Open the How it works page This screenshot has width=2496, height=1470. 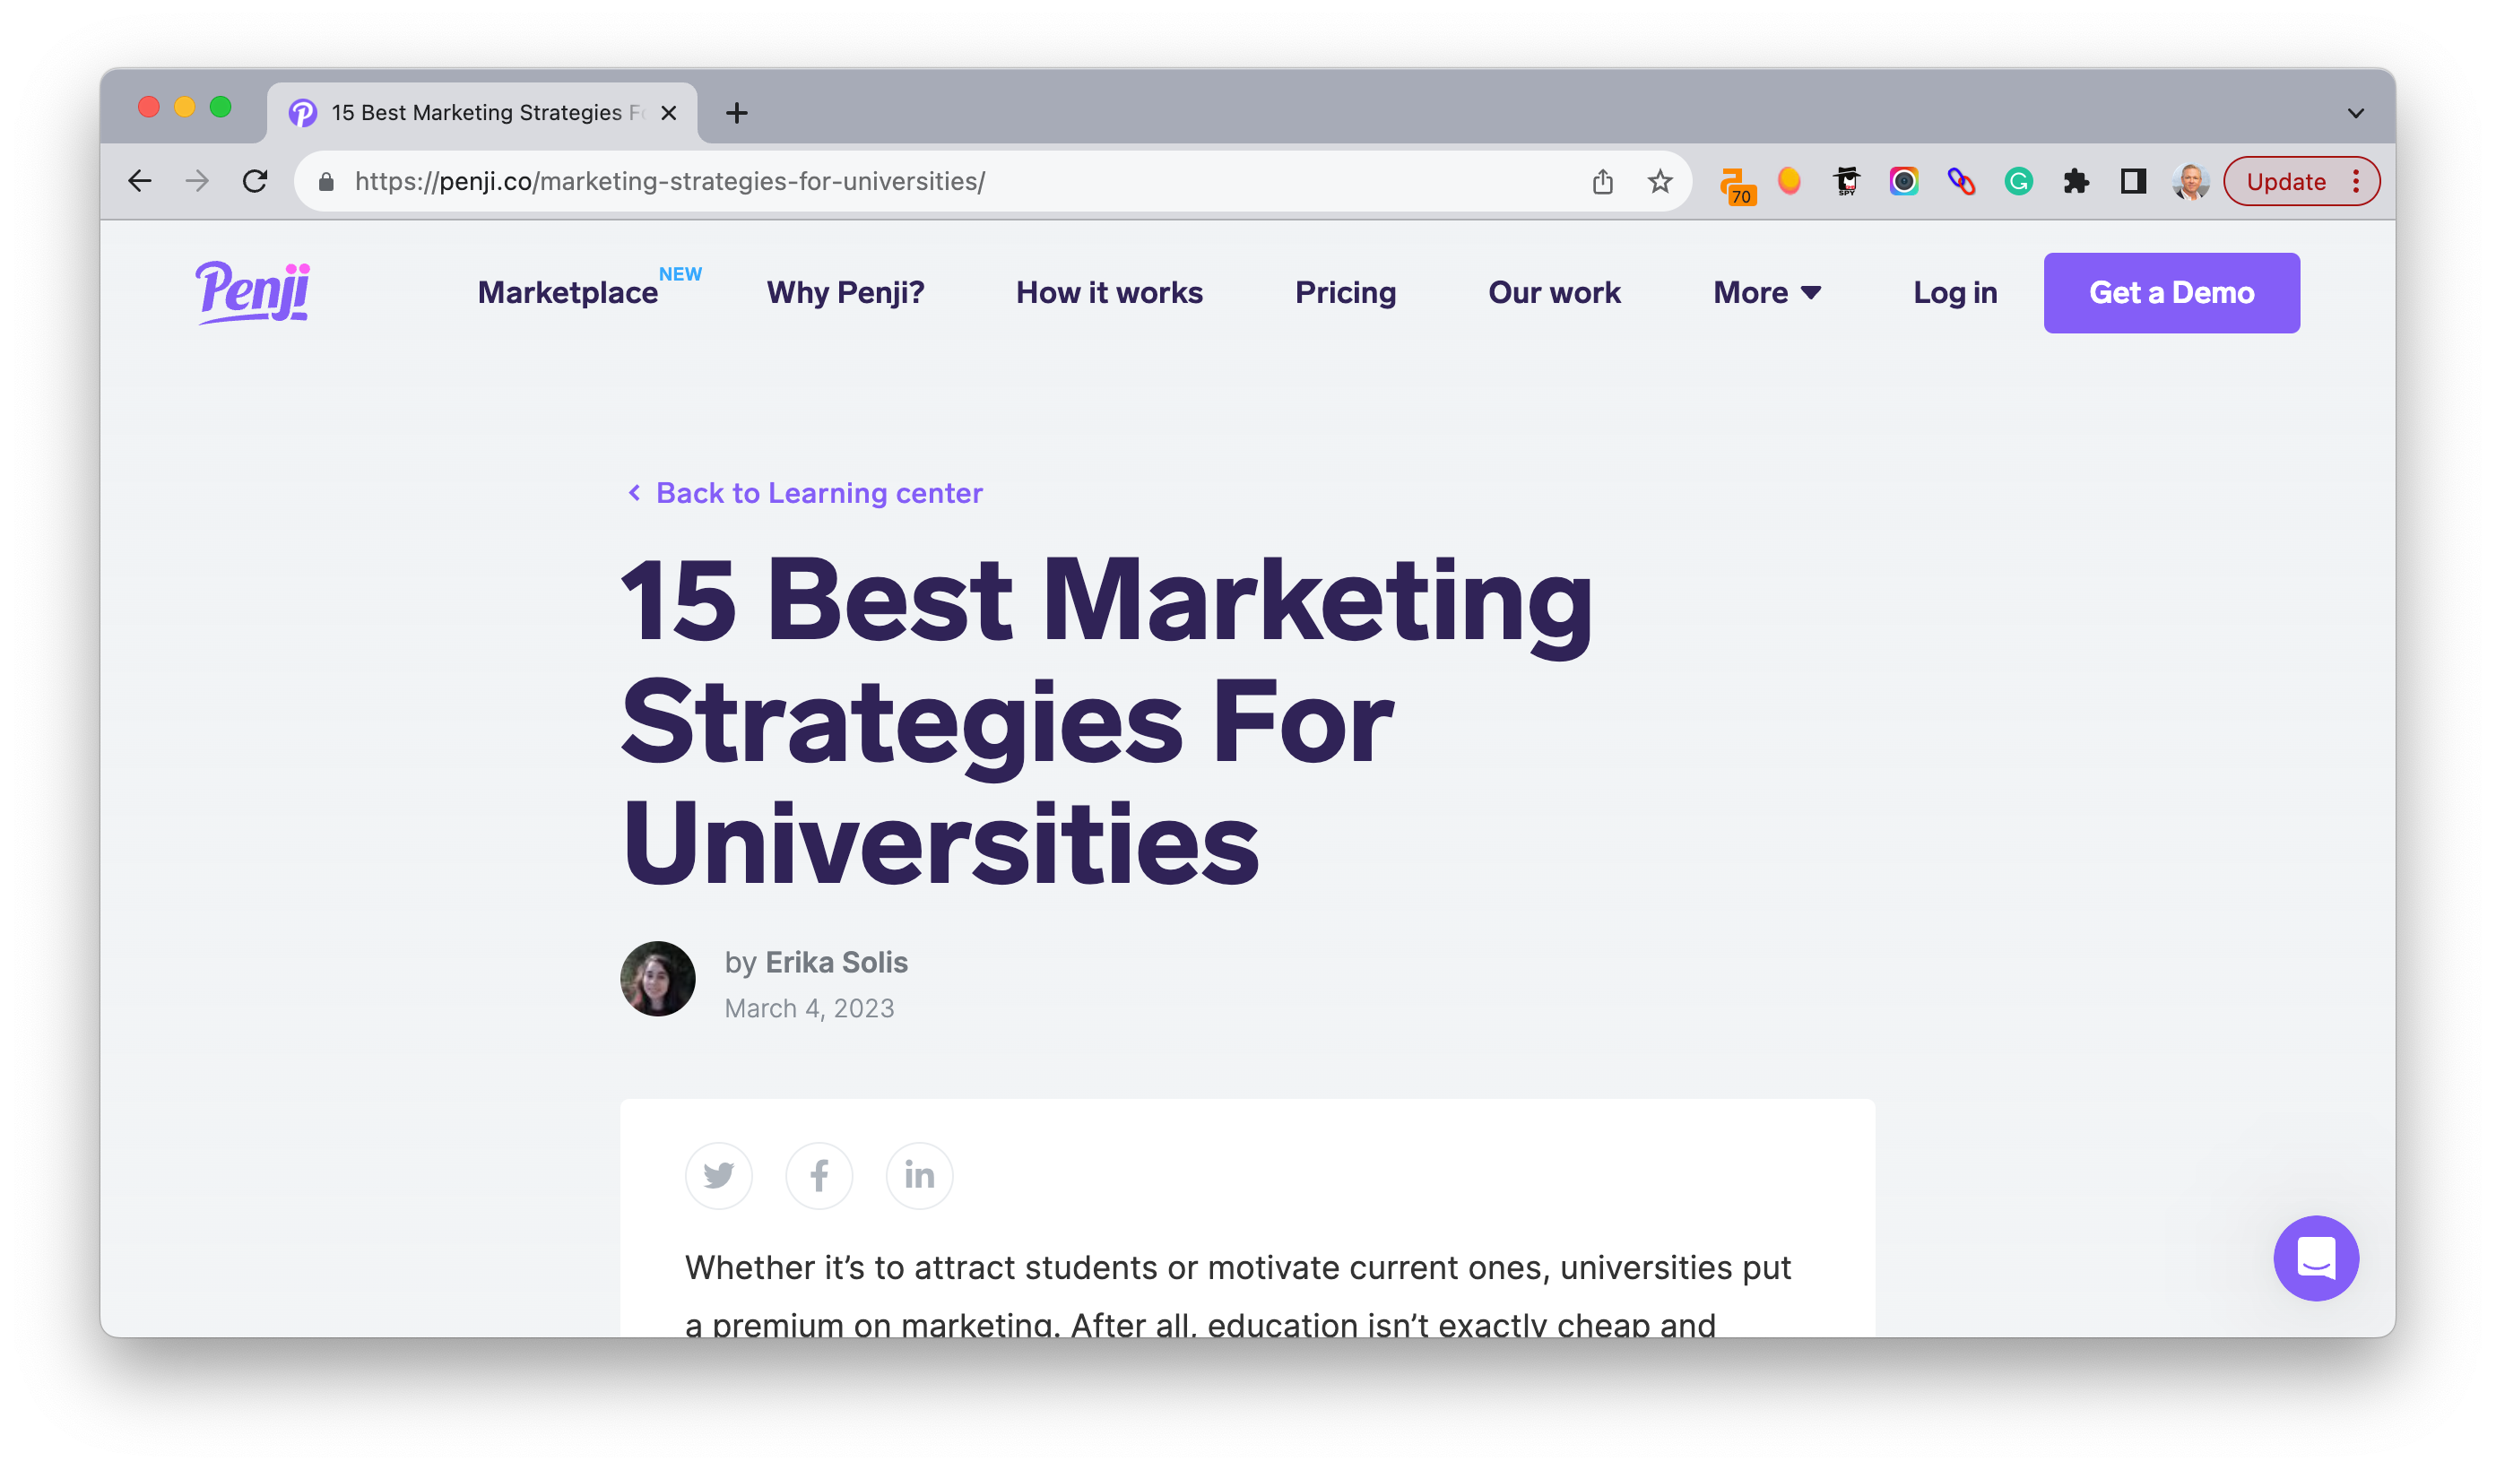click(x=1109, y=292)
